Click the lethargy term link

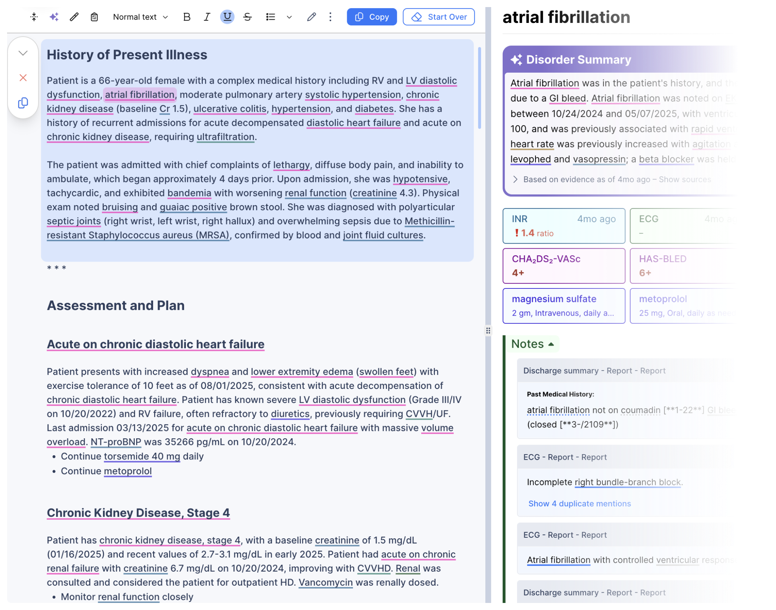291,165
